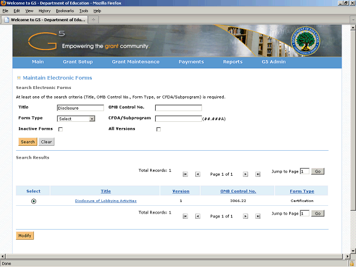Click the Title search input field
The width and height of the screenshot is (356, 267).
tap(80, 108)
